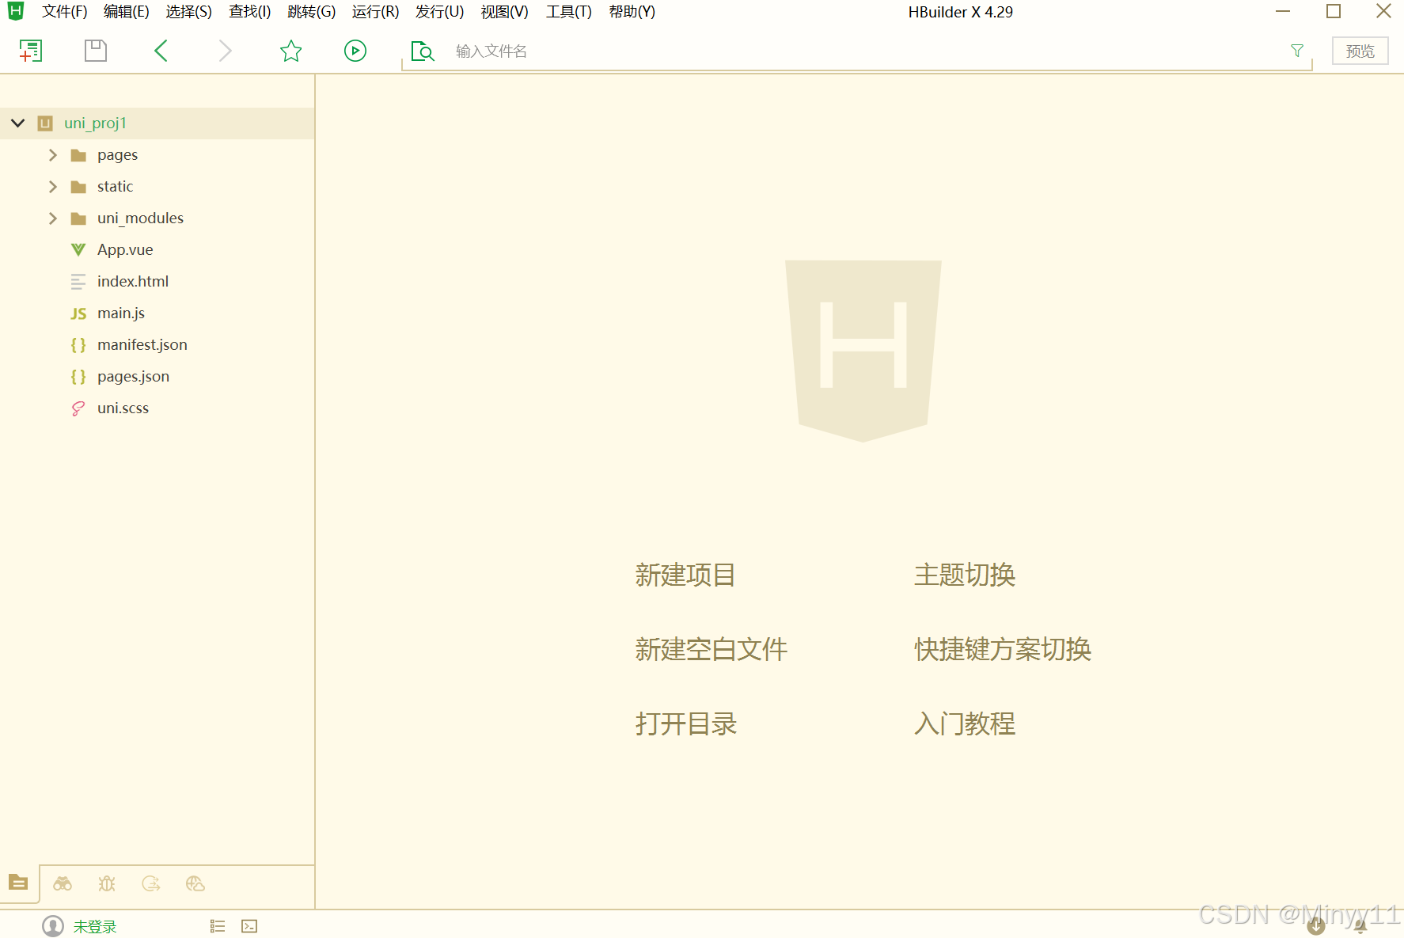Viewport: 1404px width, 938px height.
Task: Select uni.scss in the project tree
Action: coord(123,408)
